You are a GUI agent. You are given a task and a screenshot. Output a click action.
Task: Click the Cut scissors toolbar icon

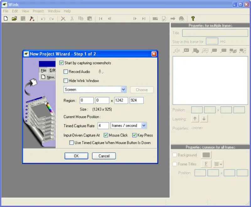72,19
